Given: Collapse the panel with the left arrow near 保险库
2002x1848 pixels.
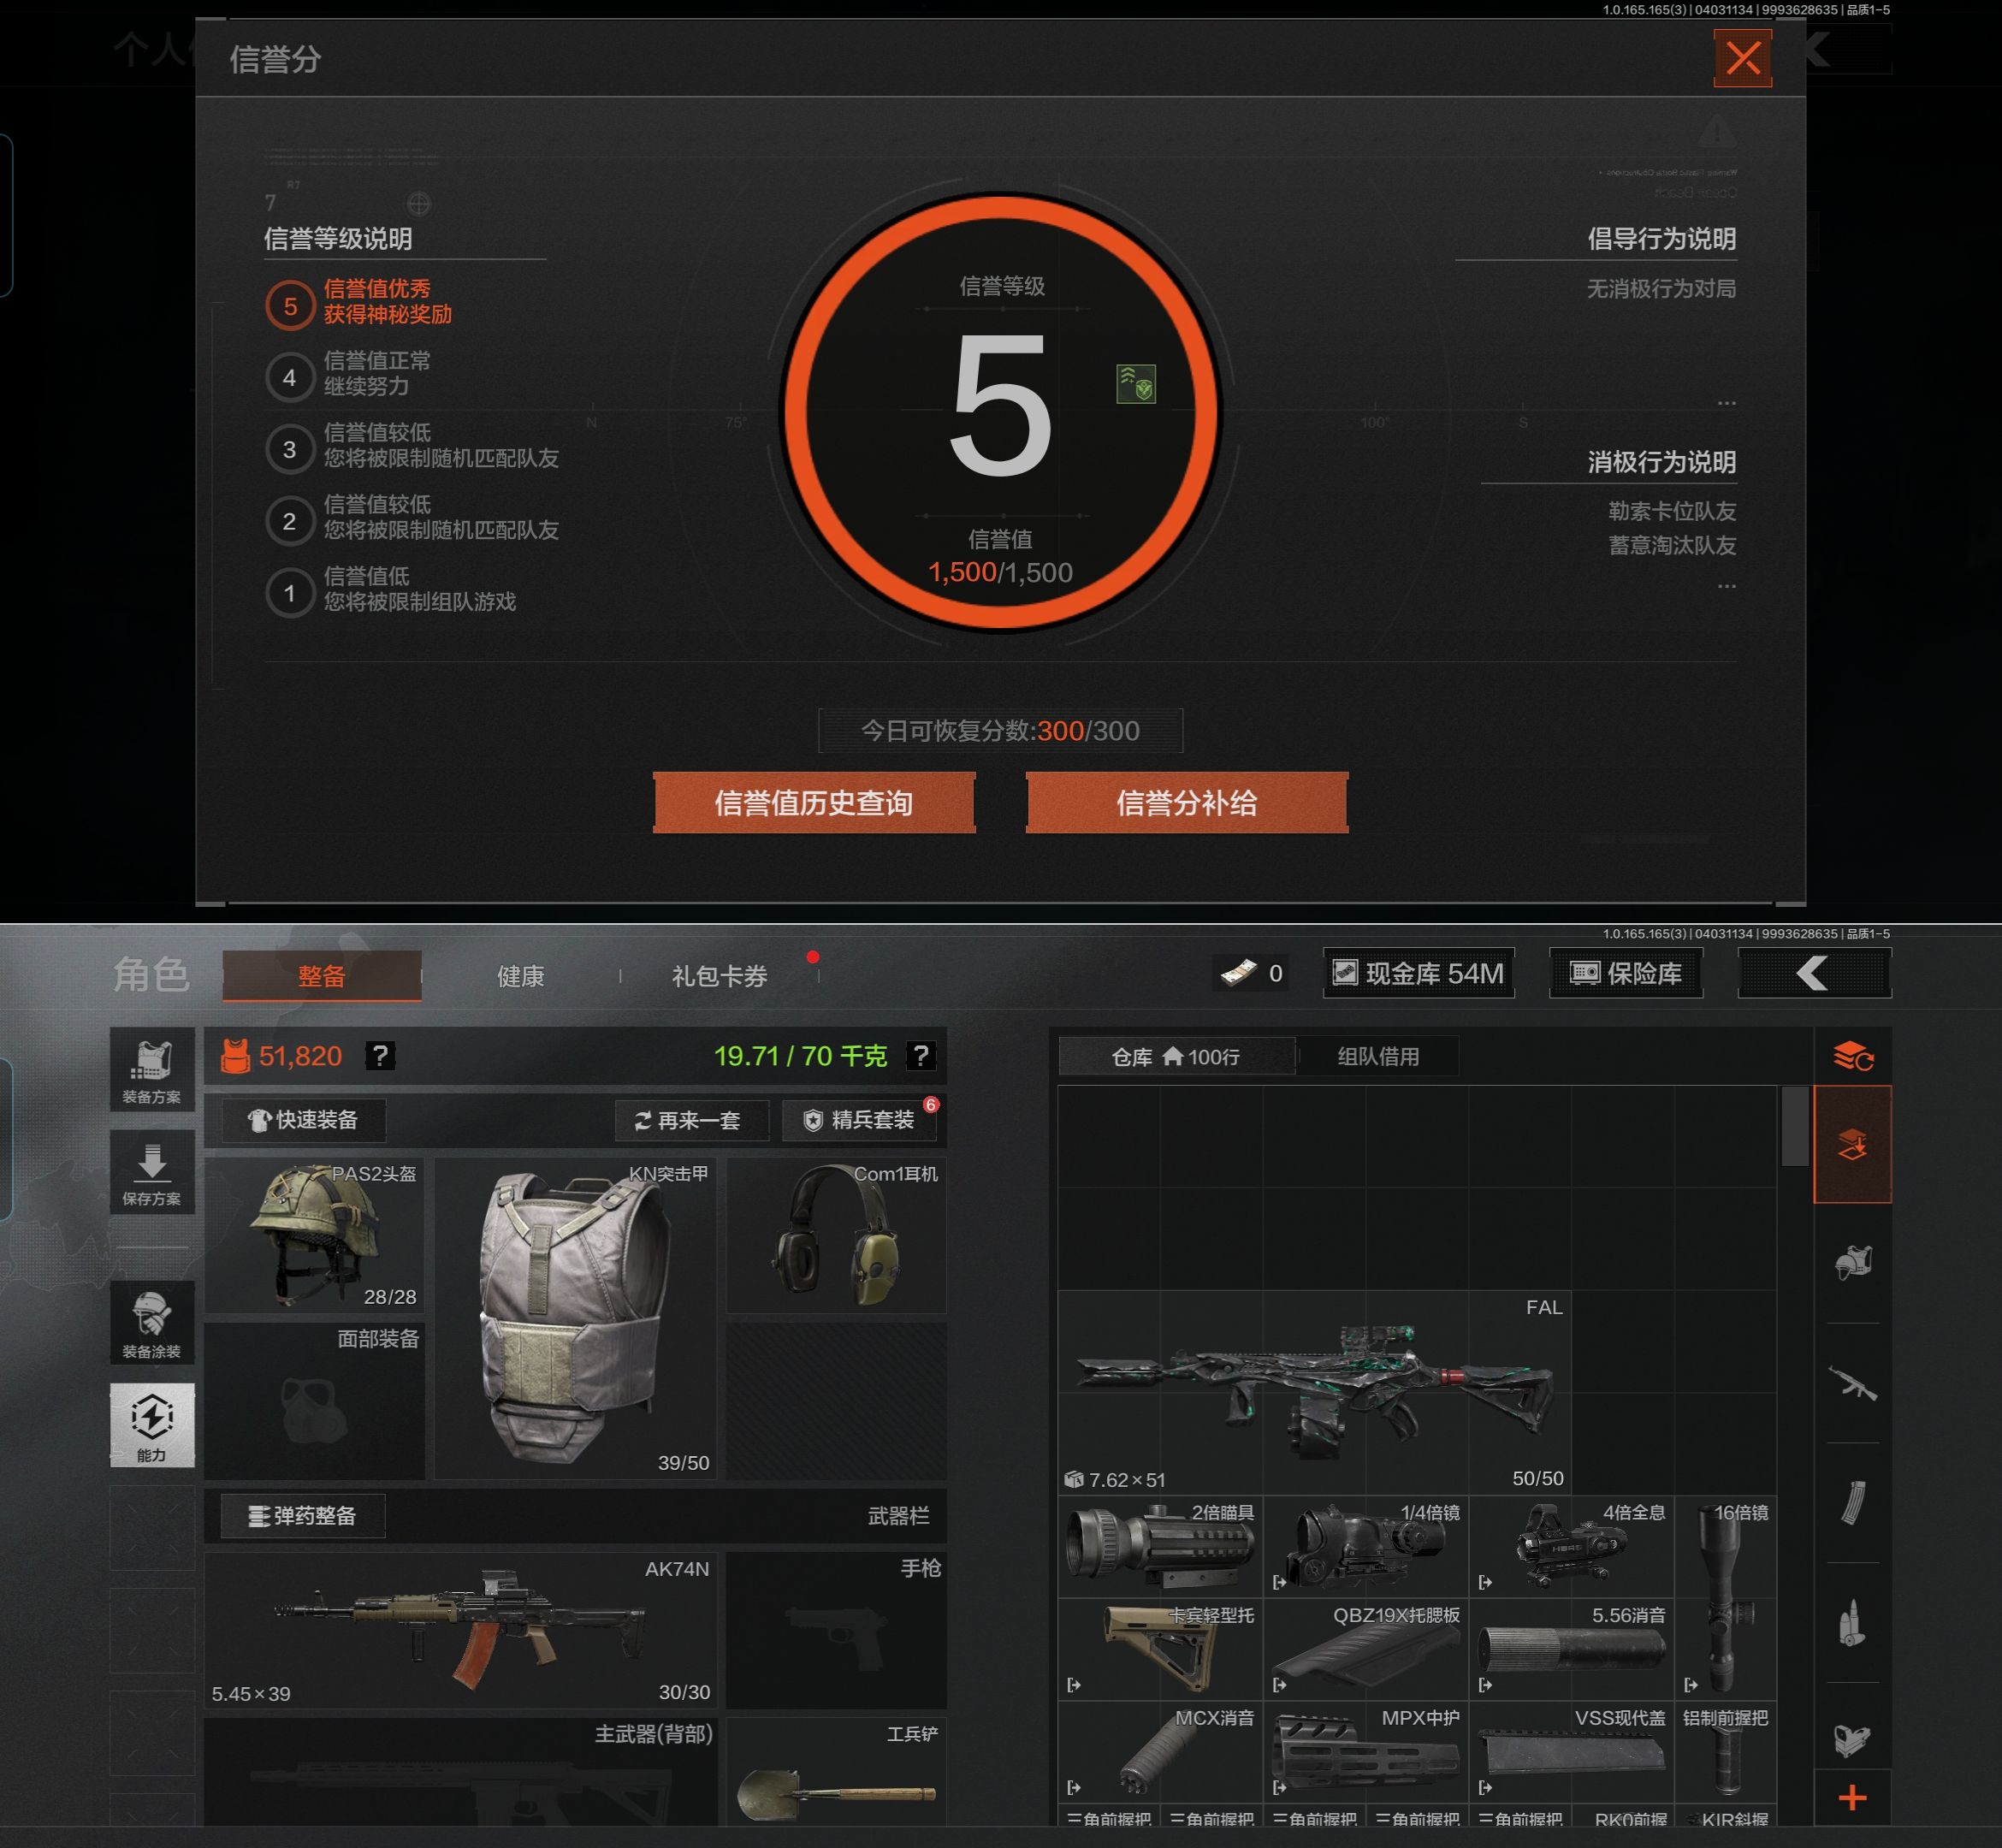Looking at the screenshot, I should [1812, 973].
